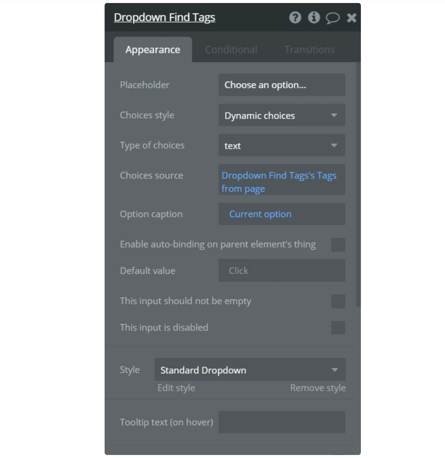Click the Tooltip text input field
This screenshot has height=458, width=445.
[x=282, y=422]
